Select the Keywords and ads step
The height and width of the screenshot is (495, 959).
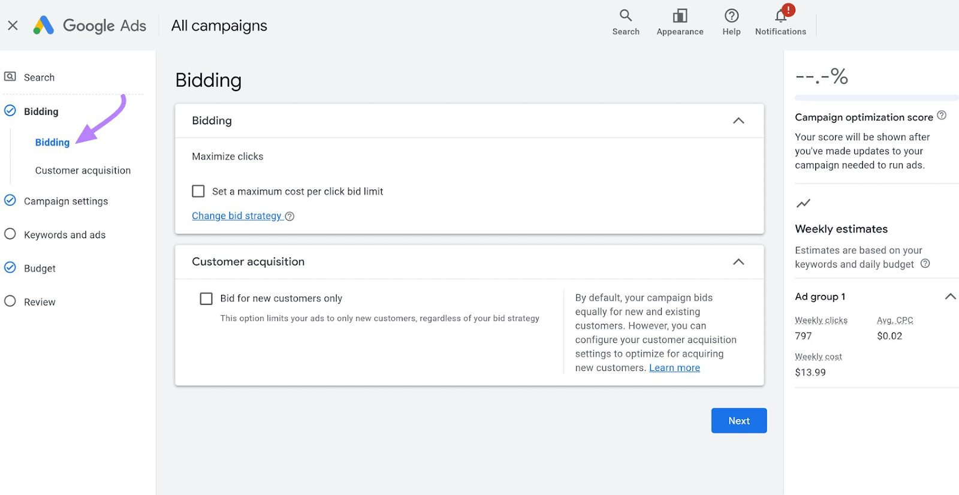(65, 235)
